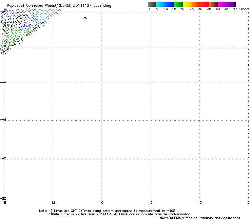Click the Rapidscat Corrected Winds title text
The height and width of the screenshot is (220, 251).
click(x=59, y=6)
